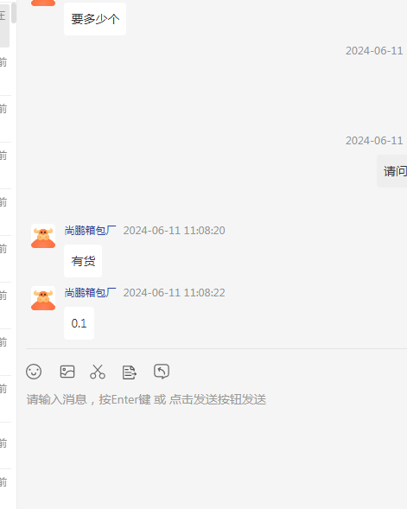This screenshot has width=407, height=509.
Task: Click the 请问 outgoing message bubble
Action: click(392, 171)
